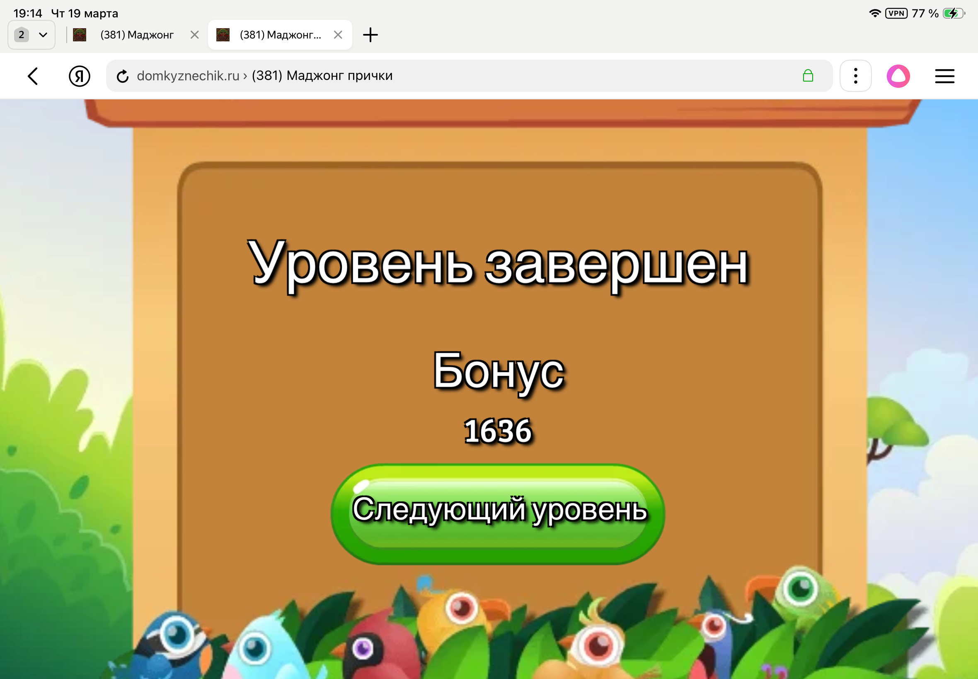978x679 pixels.
Task: Add a new tab with plus icon
Action: coord(370,35)
